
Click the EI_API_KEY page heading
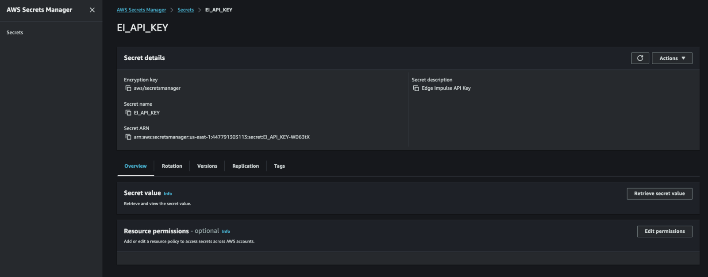click(x=142, y=27)
